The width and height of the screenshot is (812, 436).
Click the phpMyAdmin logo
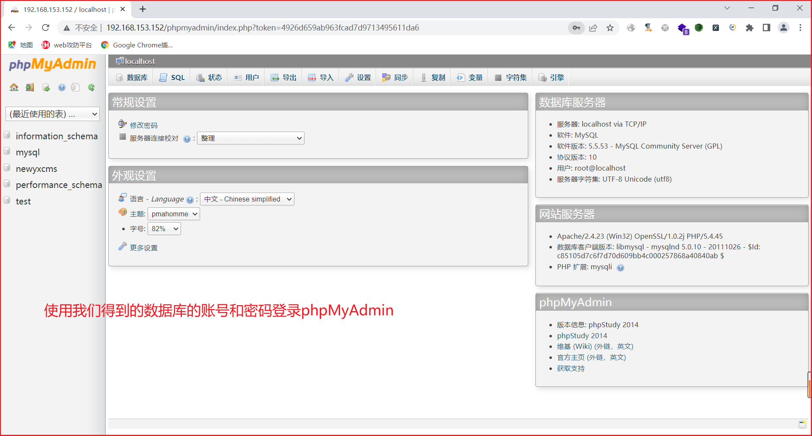click(x=52, y=64)
